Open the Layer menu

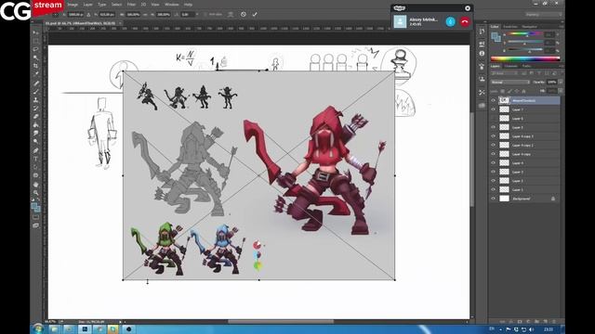[x=87, y=5]
